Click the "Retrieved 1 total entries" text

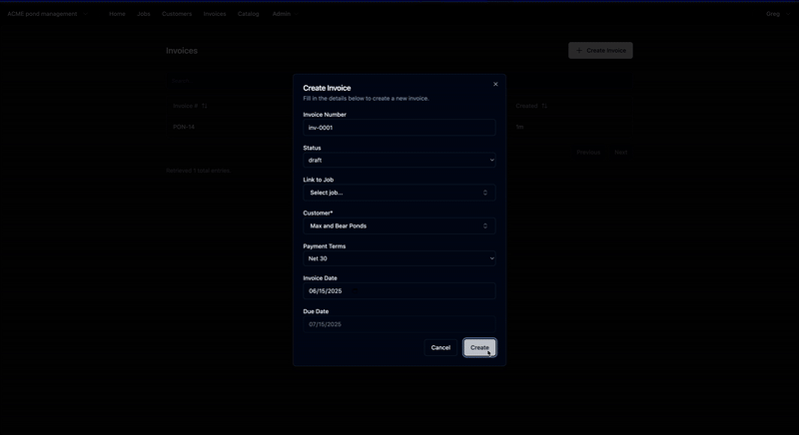(198, 171)
